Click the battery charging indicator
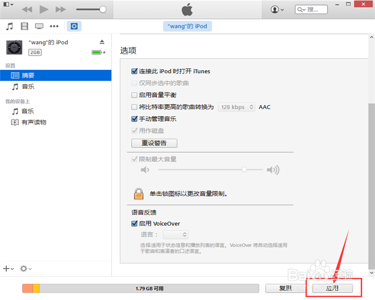The image size is (375, 300). coord(98,52)
